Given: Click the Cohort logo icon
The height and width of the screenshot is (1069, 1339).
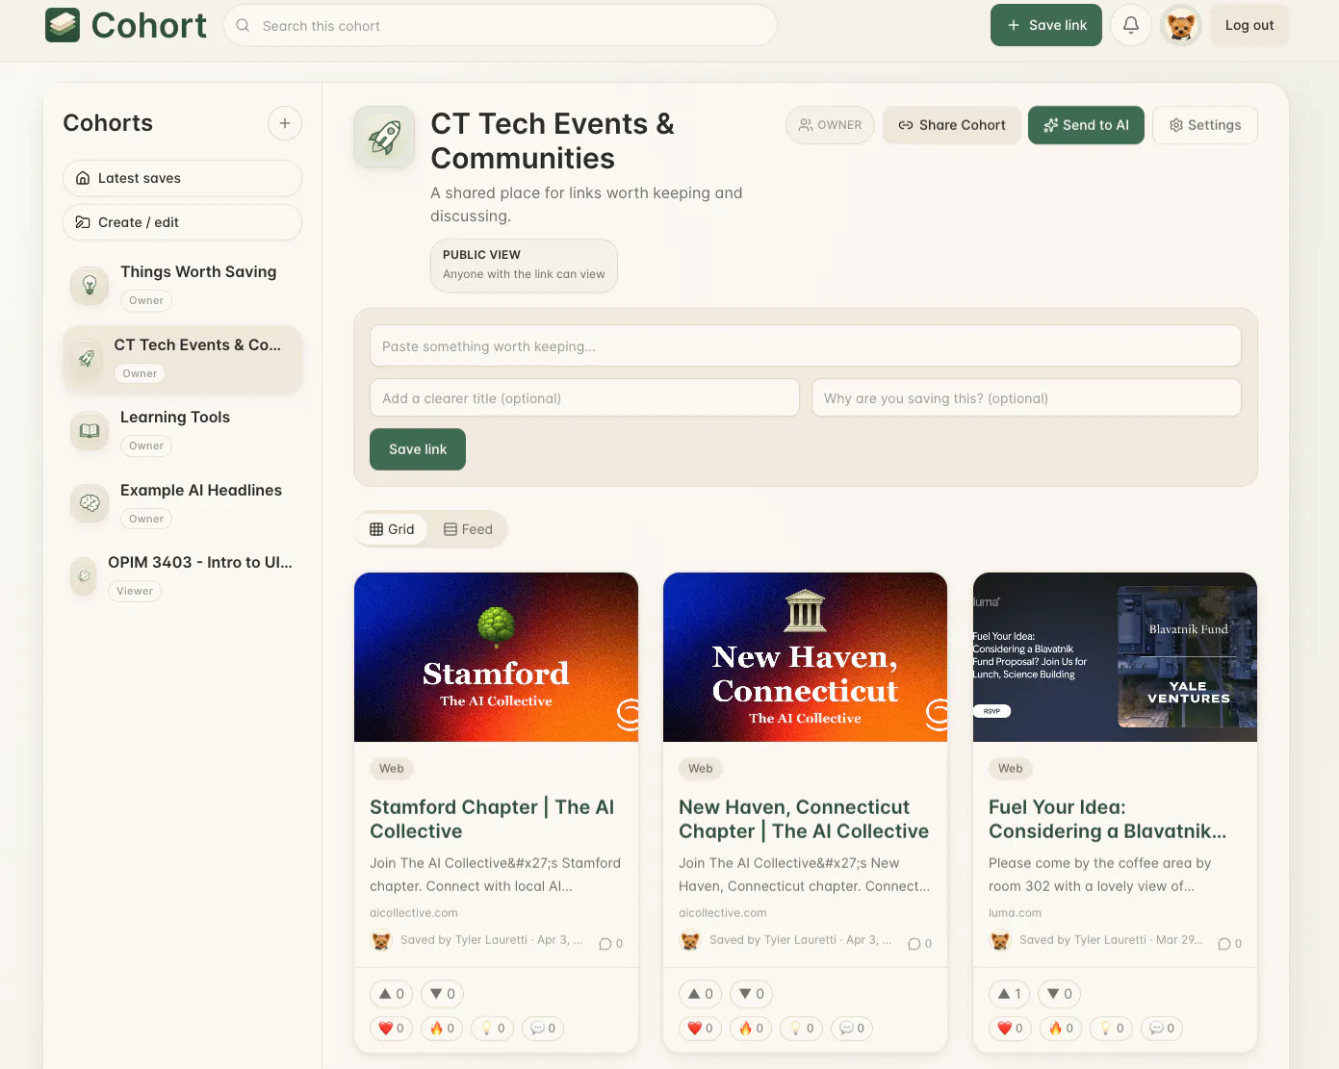Looking at the screenshot, I should 63,25.
